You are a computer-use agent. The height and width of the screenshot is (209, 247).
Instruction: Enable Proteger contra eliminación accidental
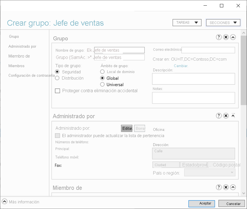(57, 91)
